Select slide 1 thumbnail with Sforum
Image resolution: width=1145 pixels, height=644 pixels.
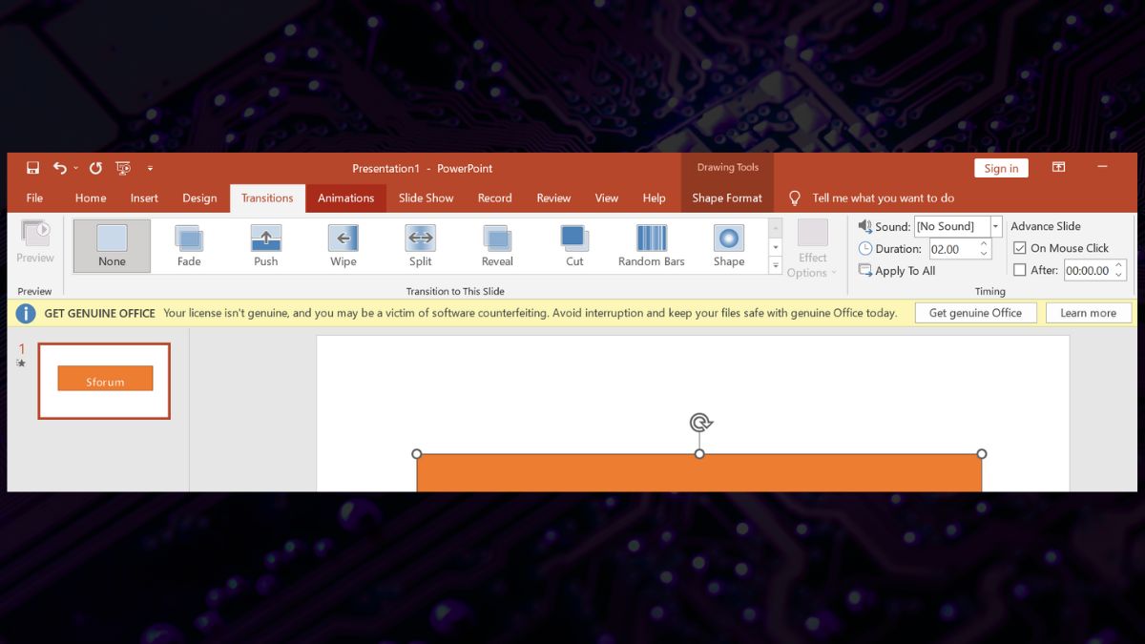pyautogui.click(x=104, y=381)
